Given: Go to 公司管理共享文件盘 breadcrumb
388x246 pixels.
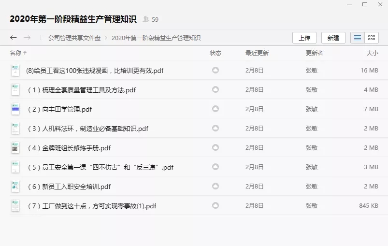Looking at the screenshot, I should (74, 38).
